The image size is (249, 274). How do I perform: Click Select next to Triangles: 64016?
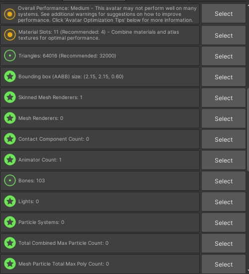pyautogui.click(x=224, y=56)
